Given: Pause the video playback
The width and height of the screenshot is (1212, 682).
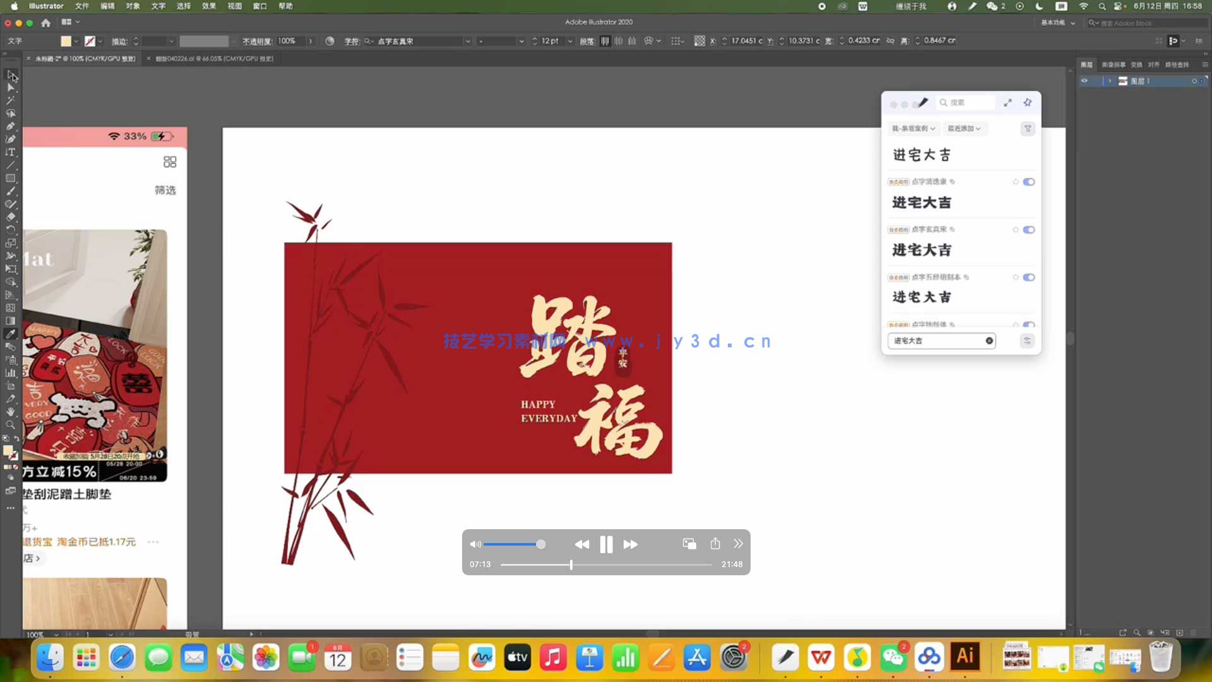Looking at the screenshot, I should [606, 544].
